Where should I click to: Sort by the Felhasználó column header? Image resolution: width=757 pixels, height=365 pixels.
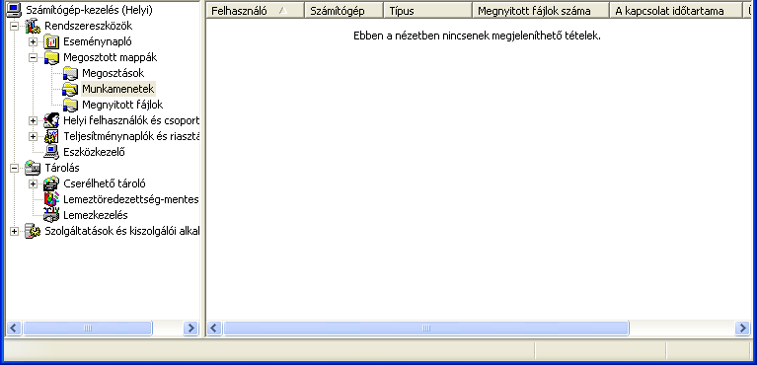pyautogui.click(x=256, y=11)
